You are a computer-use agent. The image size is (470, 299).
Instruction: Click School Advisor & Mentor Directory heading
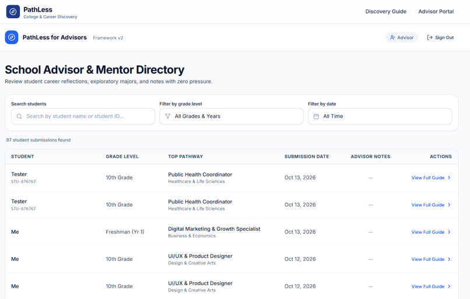pos(94,69)
